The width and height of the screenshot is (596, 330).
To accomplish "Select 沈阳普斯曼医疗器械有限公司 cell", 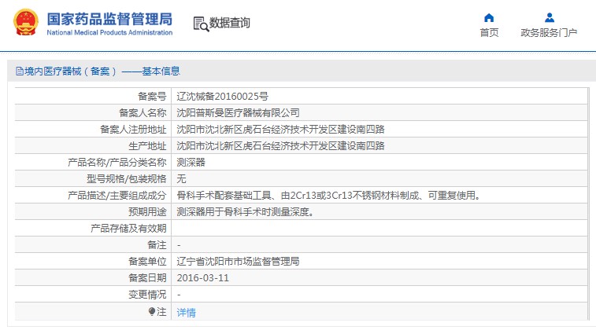I will [238, 112].
